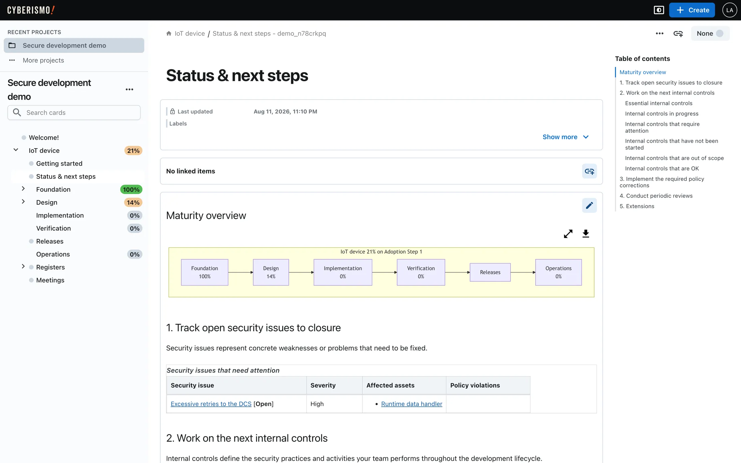Open Secure development demo project options dots
Image resolution: width=741 pixels, height=463 pixels.
pyautogui.click(x=129, y=89)
